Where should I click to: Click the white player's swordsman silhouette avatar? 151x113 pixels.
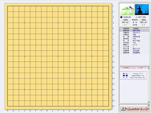pyautogui.click(x=142, y=10)
